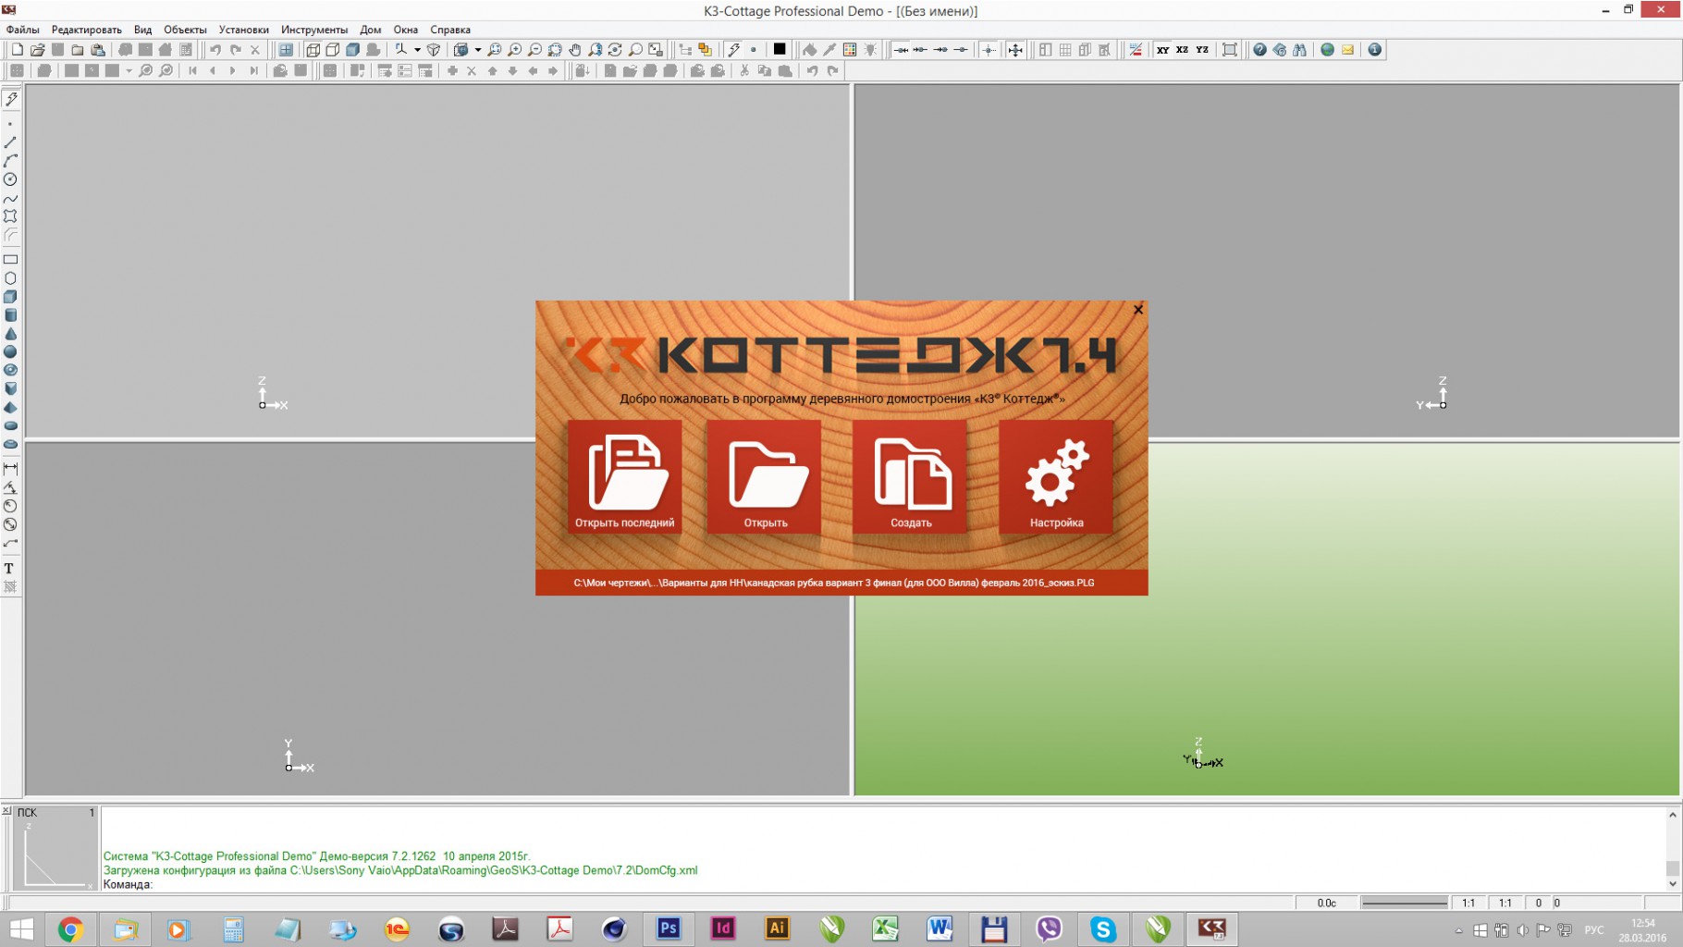1683x947 pixels.
Task: Open the Файлы menu
Action: [x=22, y=30]
